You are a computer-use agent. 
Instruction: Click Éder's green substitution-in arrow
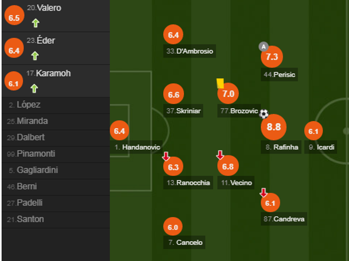coord(35,56)
